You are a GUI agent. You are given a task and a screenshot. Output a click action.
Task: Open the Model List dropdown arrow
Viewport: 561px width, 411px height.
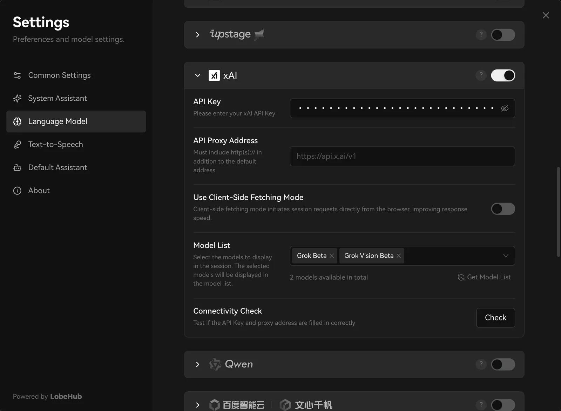pyautogui.click(x=506, y=256)
